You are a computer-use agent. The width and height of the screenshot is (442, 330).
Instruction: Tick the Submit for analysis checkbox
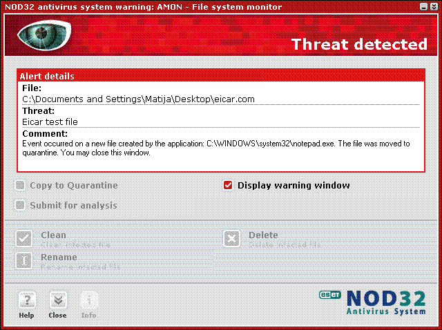(20, 205)
